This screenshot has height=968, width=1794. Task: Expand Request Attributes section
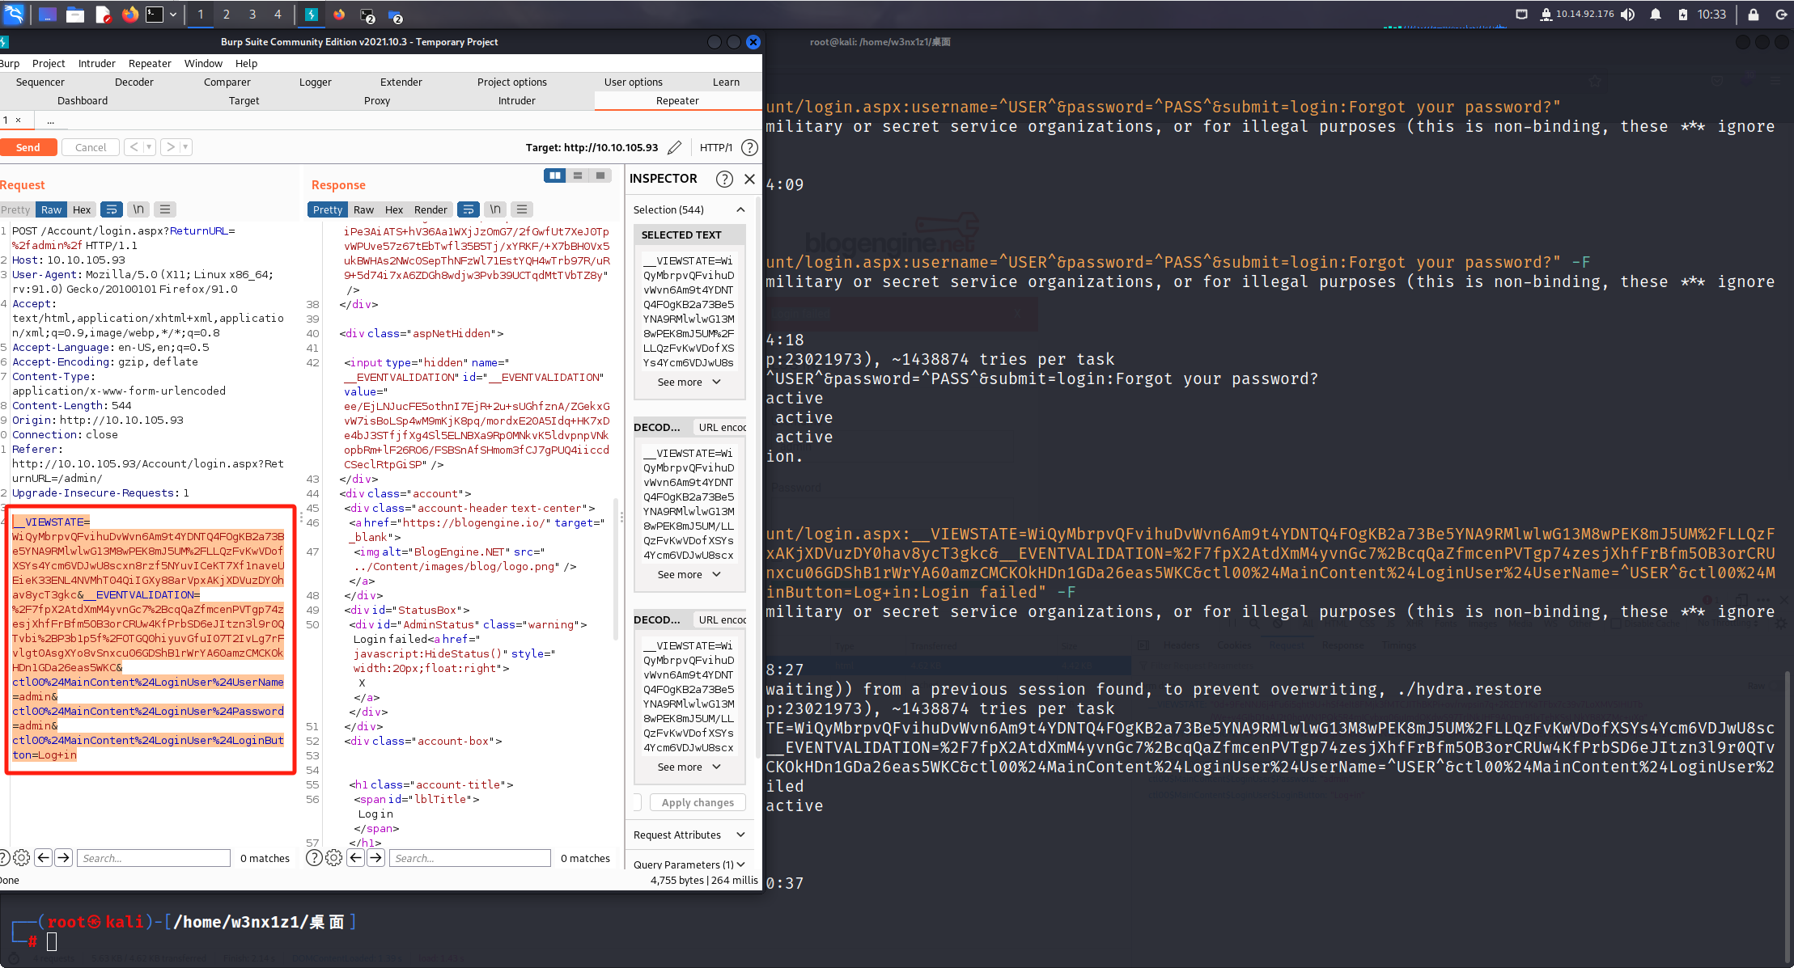[740, 835]
